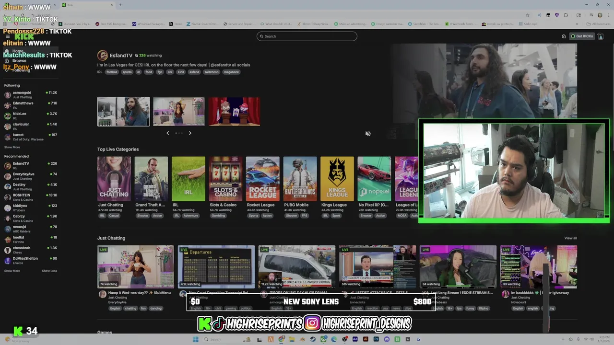The height and width of the screenshot is (345, 614).
Task: Open heelkd avatar in Recommended list
Action: (8, 240)
